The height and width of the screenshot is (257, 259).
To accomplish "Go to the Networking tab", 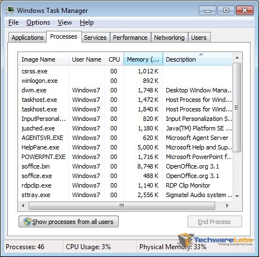I will tap(169, 38).
